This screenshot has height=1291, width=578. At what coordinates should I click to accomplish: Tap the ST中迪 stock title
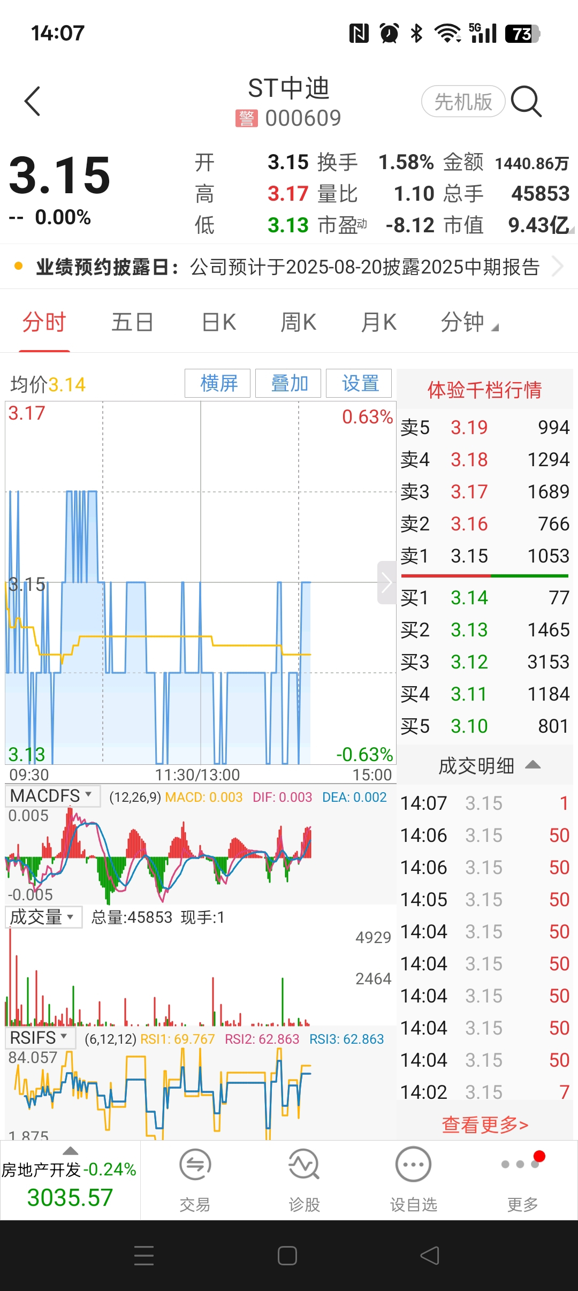[x=288, y=88]
